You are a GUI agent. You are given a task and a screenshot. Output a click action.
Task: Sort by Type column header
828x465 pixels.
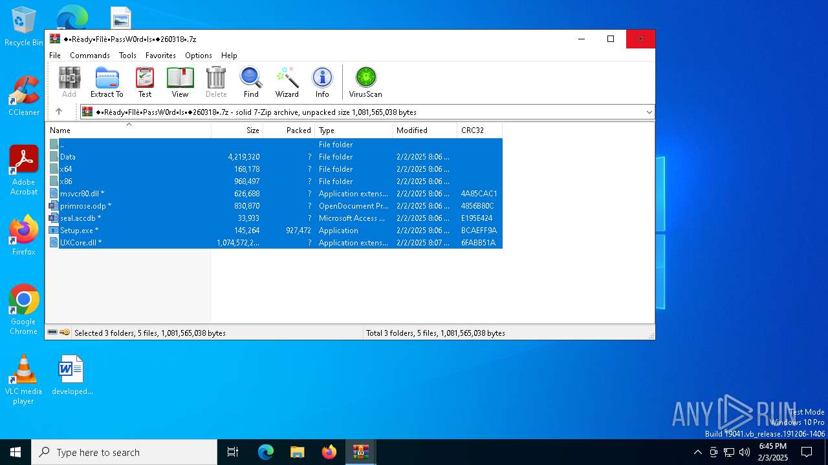point(353,130)
